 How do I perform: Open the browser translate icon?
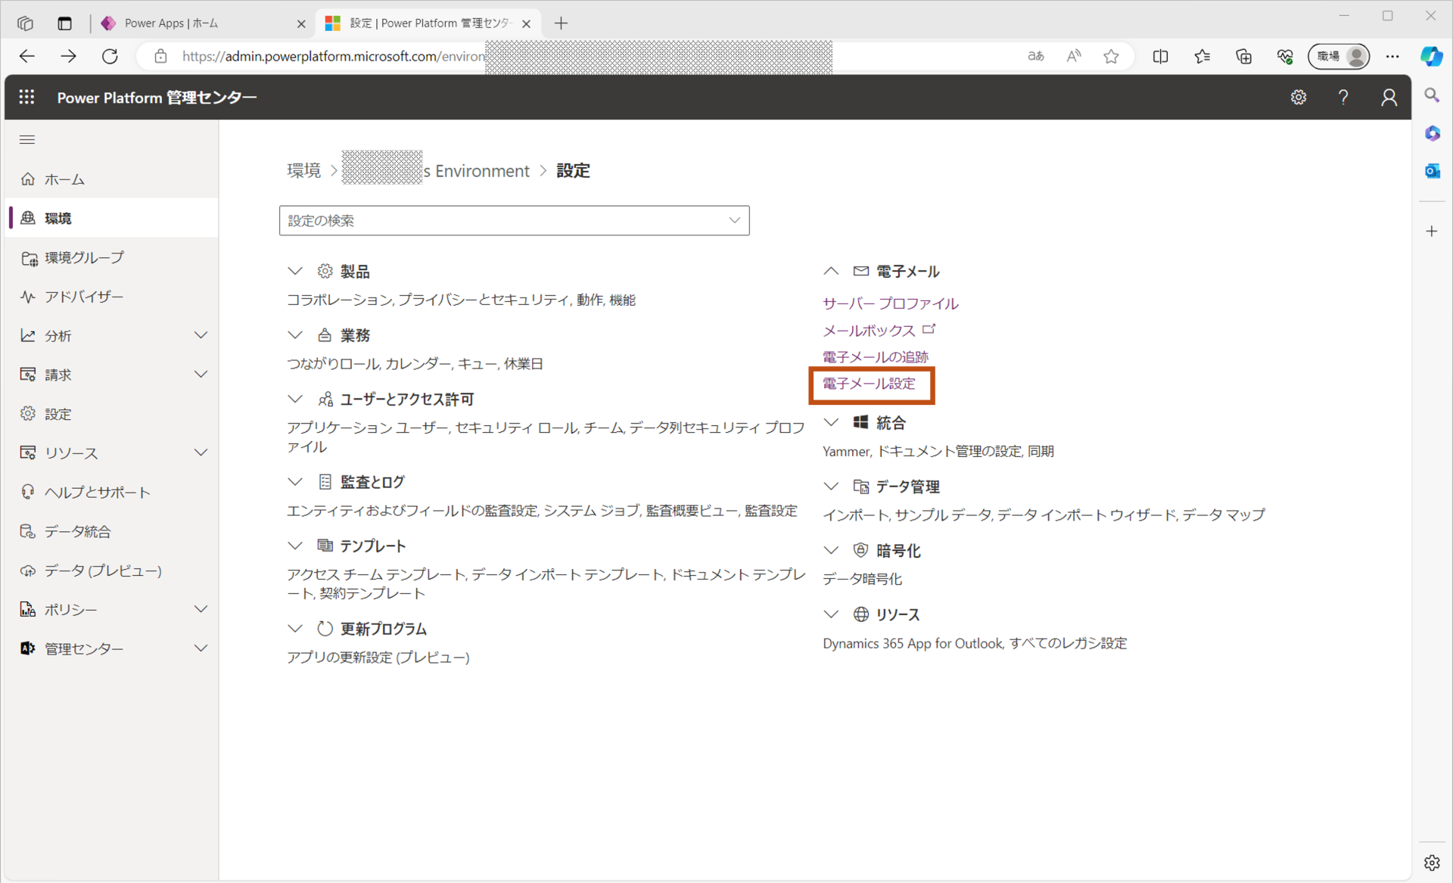coord(1036,56)
